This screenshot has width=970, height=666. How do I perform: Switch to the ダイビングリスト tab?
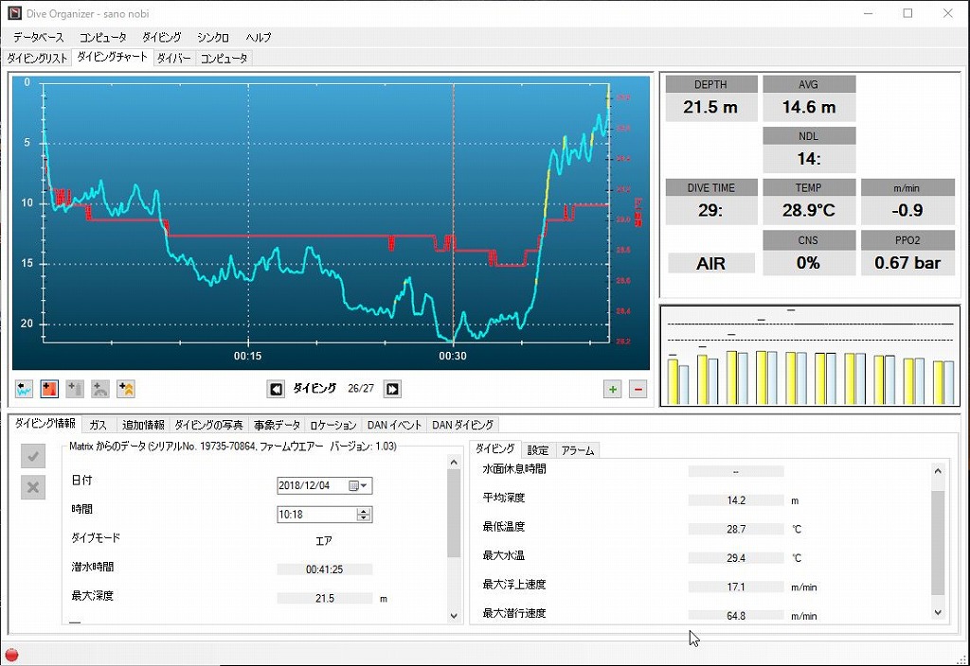[x=38, y=59]
